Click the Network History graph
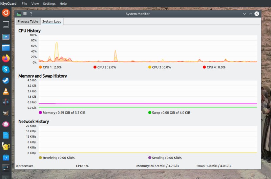The height and width of the screenshot is (179, 271). click(x=148, y=139)
